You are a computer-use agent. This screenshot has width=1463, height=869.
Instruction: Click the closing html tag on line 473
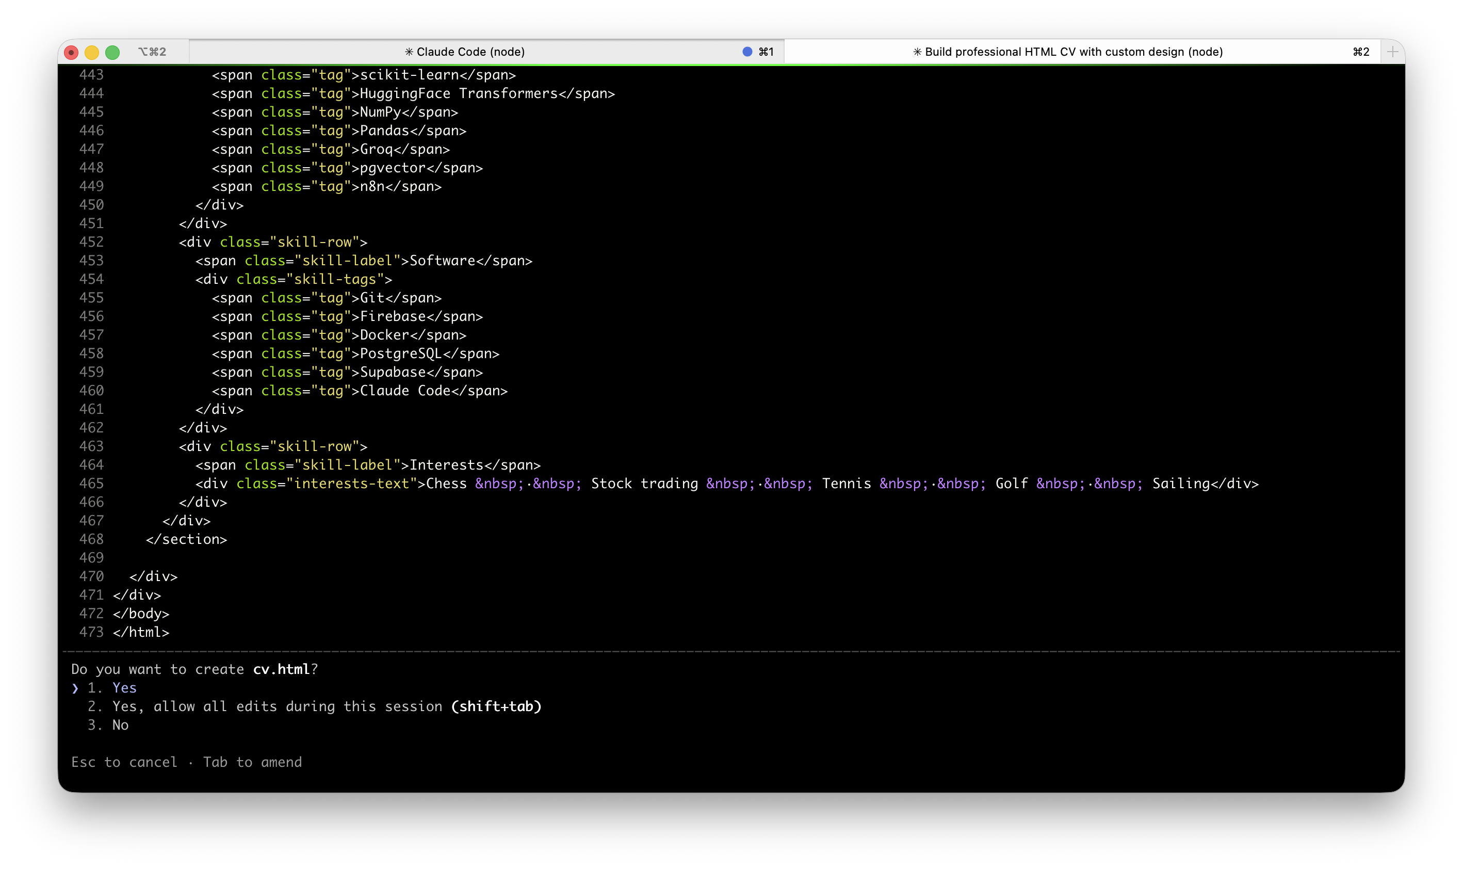(x=141, y=633)
